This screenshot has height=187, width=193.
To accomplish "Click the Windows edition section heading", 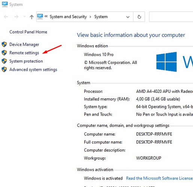I will tap(93, 46).
